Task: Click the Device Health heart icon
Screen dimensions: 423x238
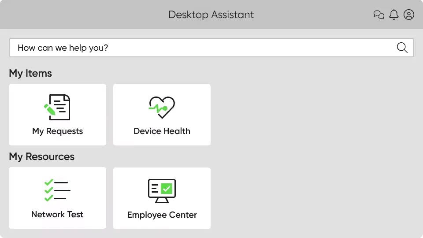Action: pos(162,107)
